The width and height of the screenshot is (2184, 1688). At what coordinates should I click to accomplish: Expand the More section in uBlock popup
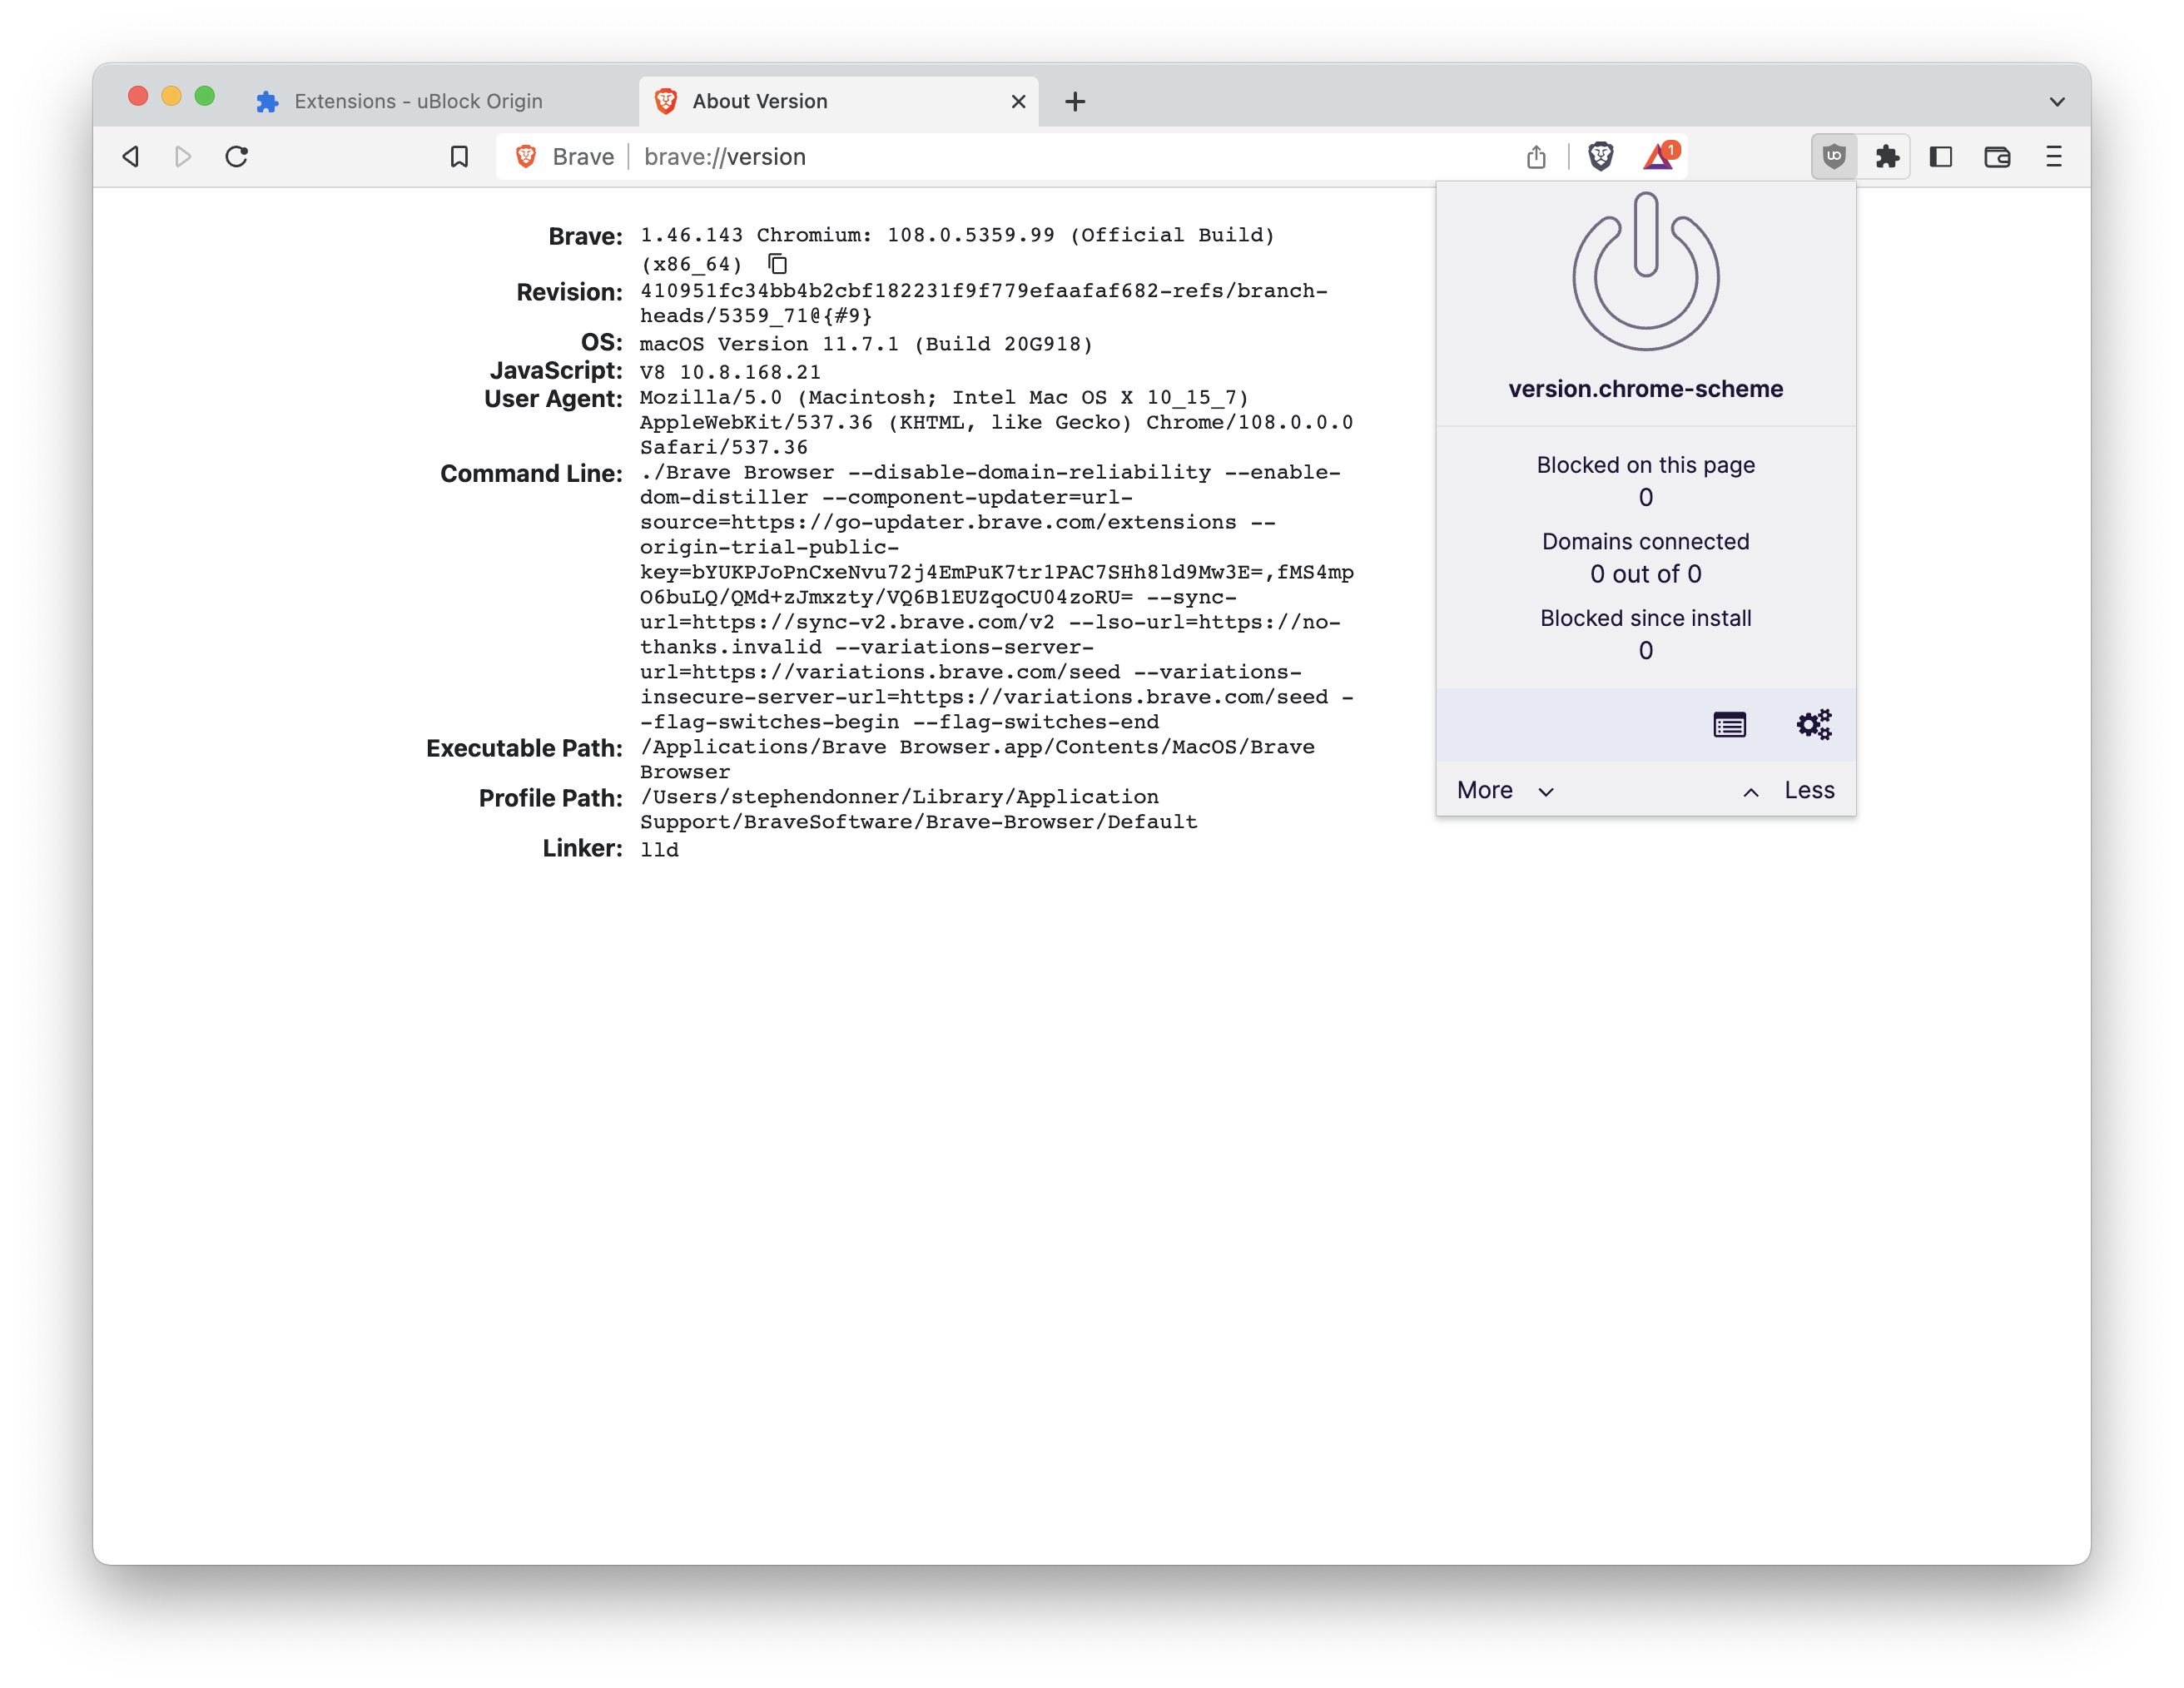click(x=1504, y=790)
